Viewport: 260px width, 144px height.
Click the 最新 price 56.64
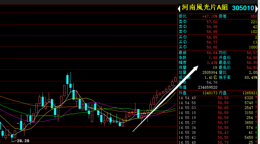point(212,53)
